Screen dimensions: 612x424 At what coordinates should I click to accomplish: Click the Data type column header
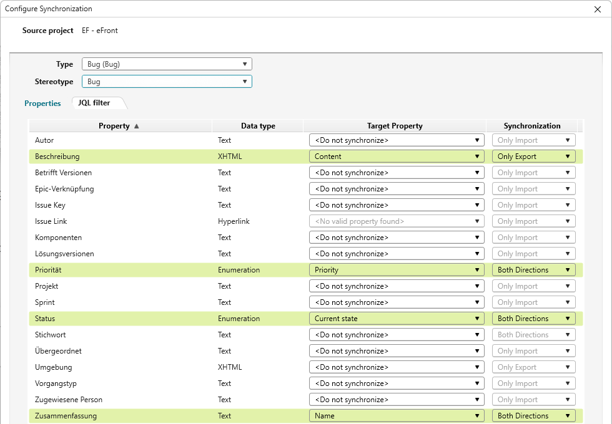click(257, 126)
